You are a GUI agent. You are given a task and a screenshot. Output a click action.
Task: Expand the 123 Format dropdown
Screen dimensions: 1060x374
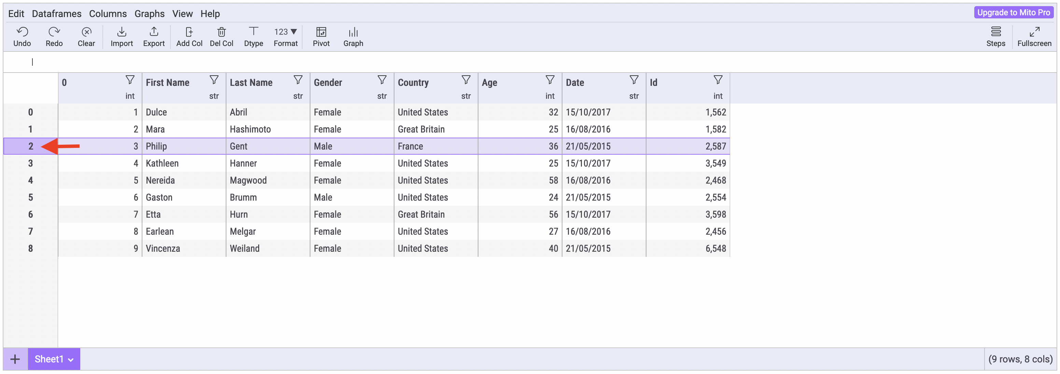(285, 37)
